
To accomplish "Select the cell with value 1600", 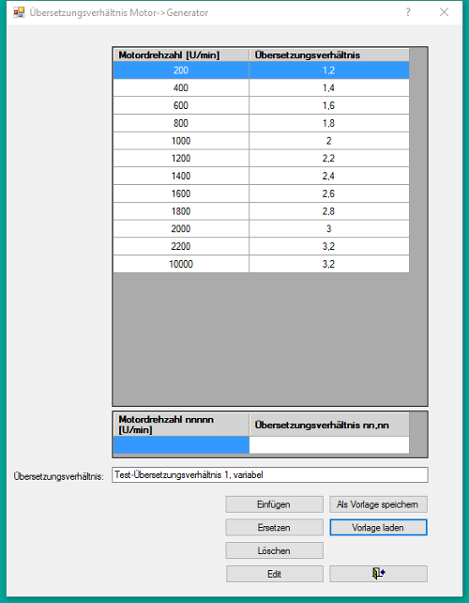I will [x=181, y=193].
